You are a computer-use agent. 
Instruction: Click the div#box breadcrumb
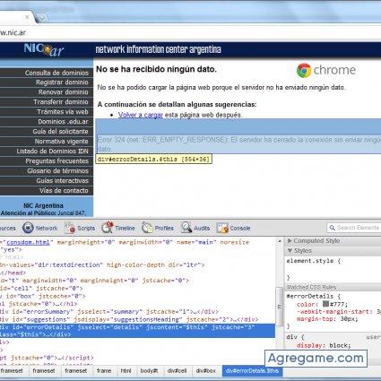pos(206,371)
